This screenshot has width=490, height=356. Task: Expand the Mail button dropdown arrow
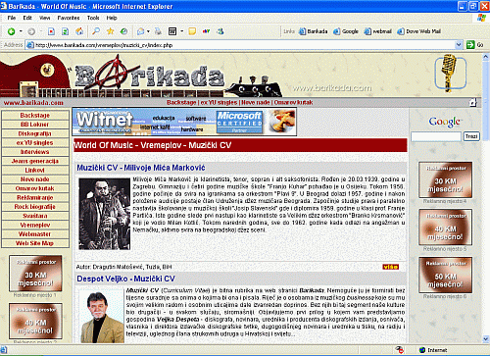148,31
